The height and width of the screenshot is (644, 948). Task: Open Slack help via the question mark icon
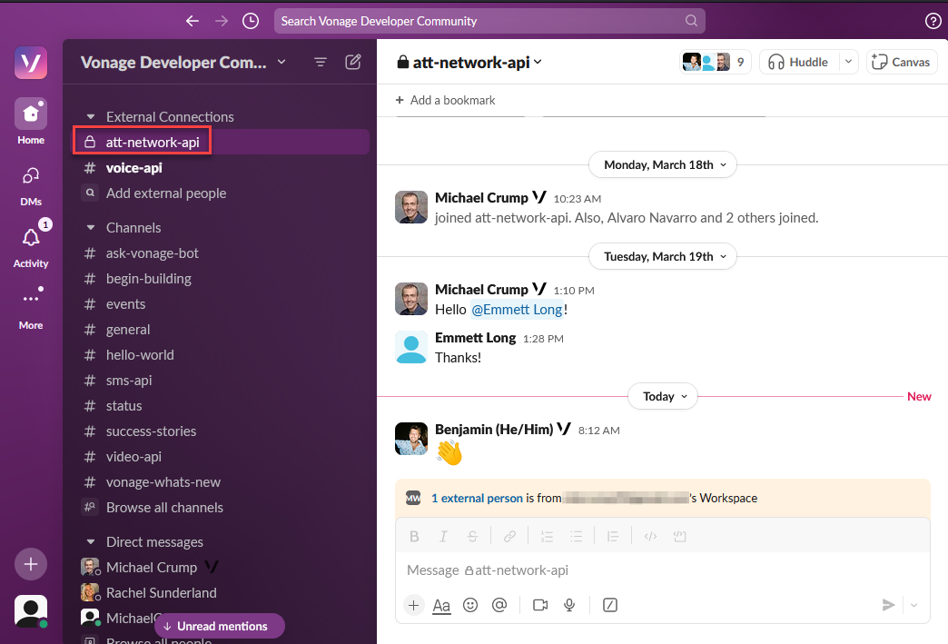click(x=933, y=20)
